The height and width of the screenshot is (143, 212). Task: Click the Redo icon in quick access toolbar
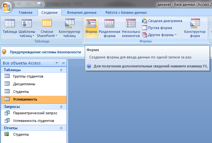click(x=29, y=4)
